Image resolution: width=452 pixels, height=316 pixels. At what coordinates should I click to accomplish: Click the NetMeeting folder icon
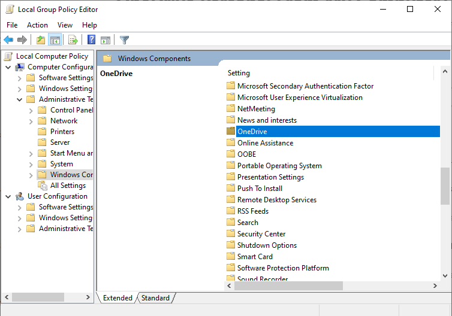click(x=231, y=108)
